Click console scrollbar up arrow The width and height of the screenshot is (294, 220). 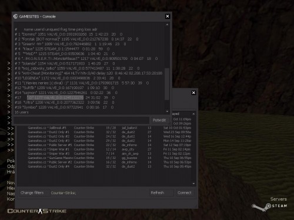click(167, 25)
